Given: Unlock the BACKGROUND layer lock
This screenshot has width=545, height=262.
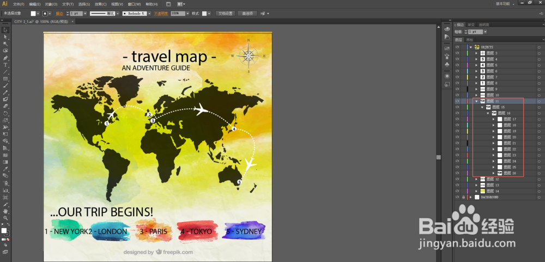Looking at the screenshot, I should [x=463, y=197].
